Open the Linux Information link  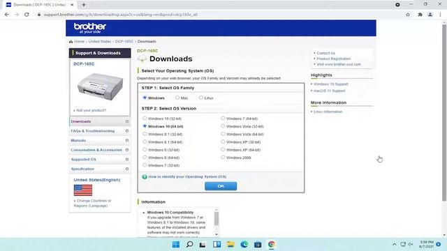[x=328, y=112]
